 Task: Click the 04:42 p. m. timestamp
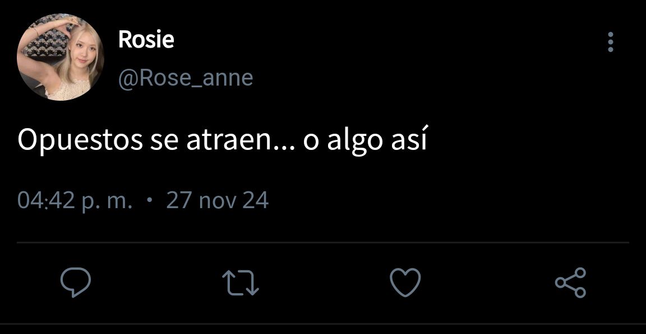point(75,201)
